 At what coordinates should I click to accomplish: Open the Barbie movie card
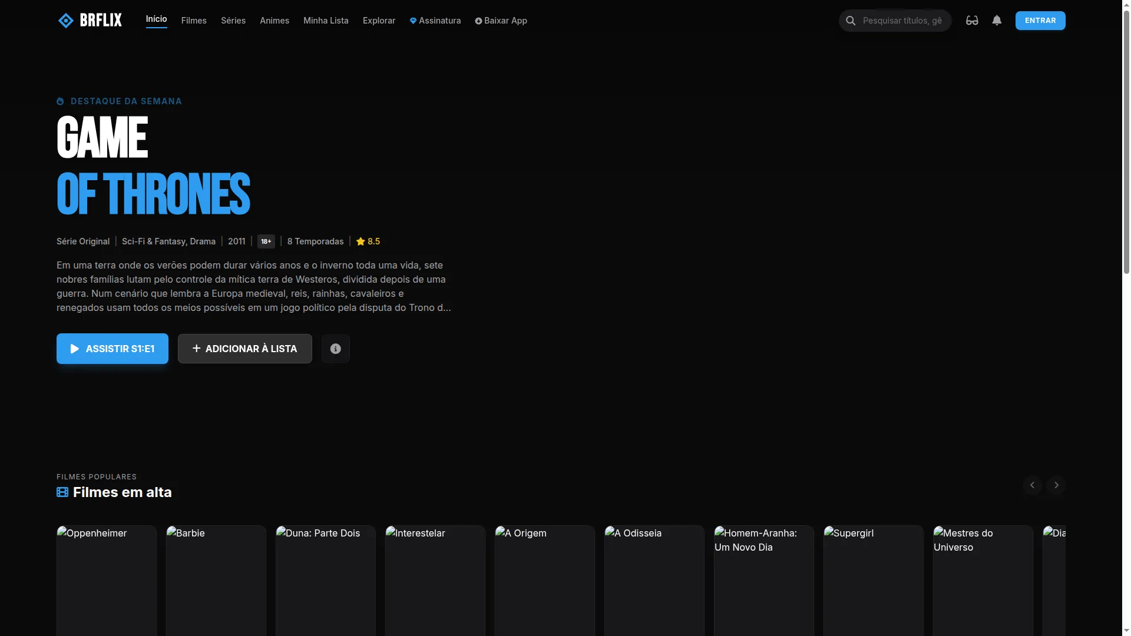point(216,581)
